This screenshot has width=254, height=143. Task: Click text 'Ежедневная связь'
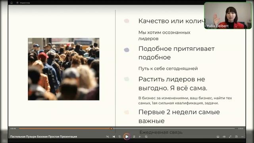tap(161, 132)
